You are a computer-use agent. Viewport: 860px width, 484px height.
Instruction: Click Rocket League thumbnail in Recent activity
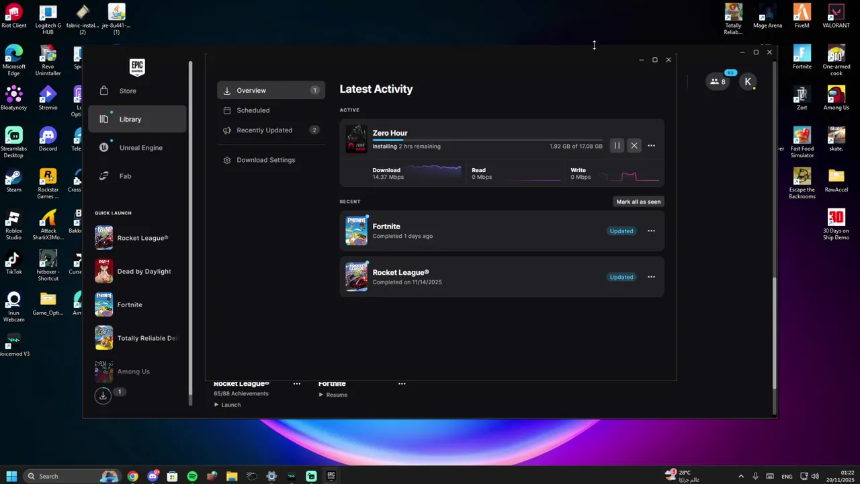356,277
